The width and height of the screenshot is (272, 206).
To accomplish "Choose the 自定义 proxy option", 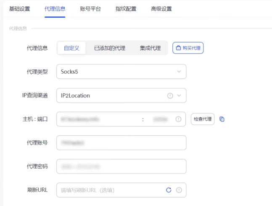I will (x=71, y=48).
